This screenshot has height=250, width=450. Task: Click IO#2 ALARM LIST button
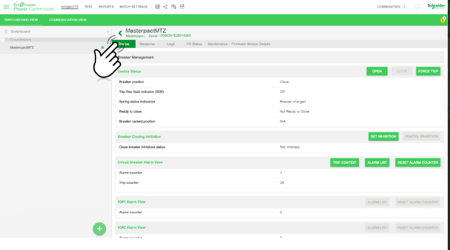tap(377, 227)
